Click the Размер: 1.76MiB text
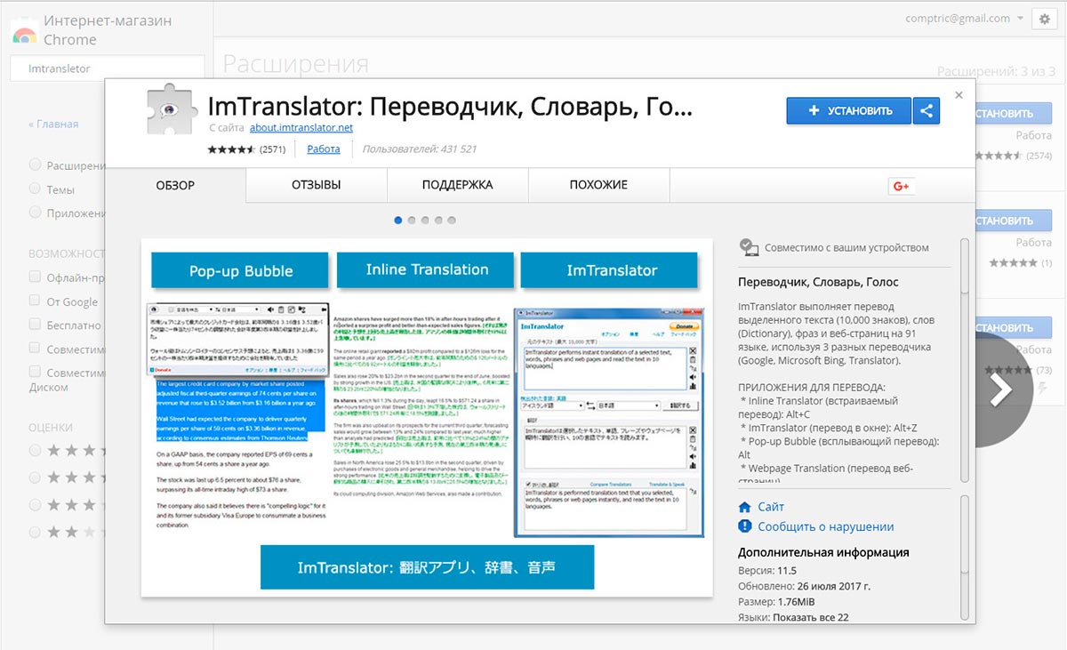 pyautogui.click(x=776, y=602)
